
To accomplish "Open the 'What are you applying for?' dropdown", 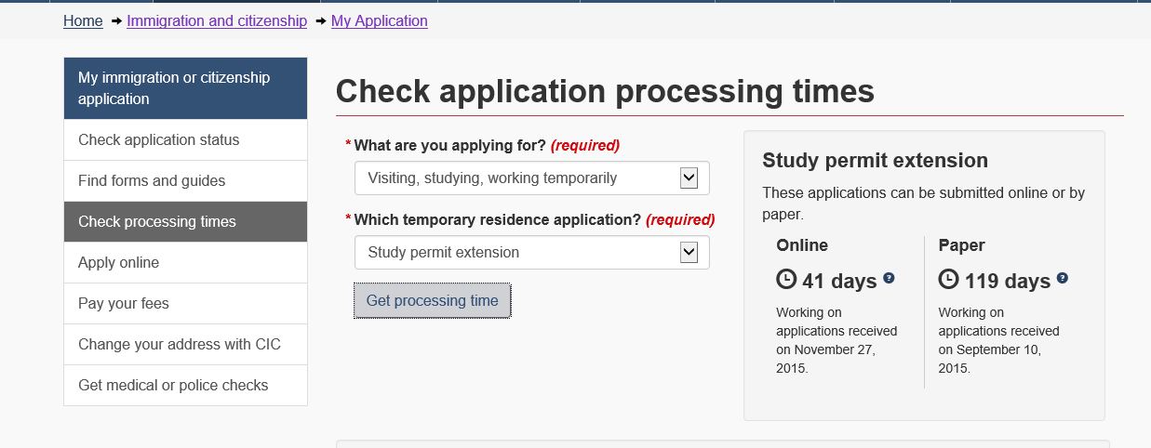I will pos(531,178).
